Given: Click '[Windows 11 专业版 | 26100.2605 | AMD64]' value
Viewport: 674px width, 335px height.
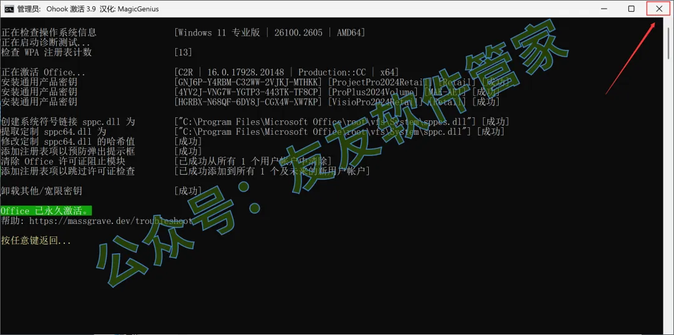Looking at the screenshot, I should coord(270,32).
